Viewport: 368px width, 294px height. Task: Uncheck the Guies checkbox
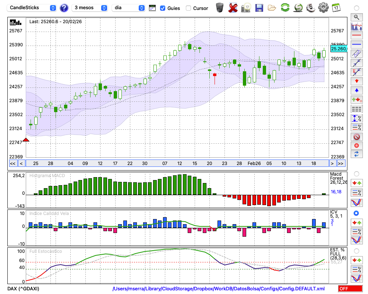pos(163,8)
